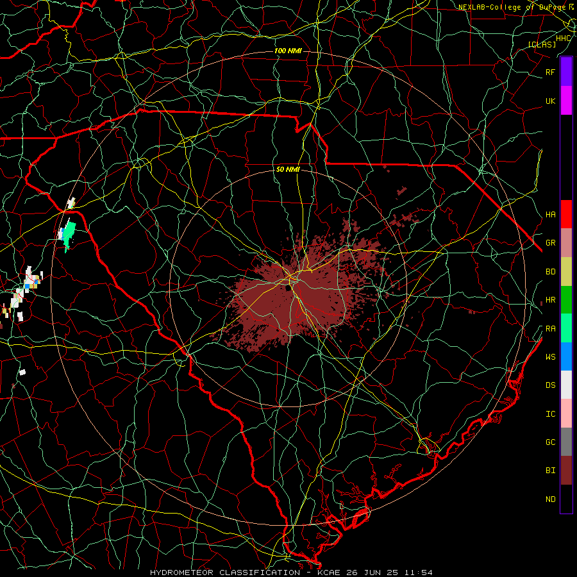Click the UK magenta legend swatch
Viewport: 577px width, 577px height.
tap(566, 101)
